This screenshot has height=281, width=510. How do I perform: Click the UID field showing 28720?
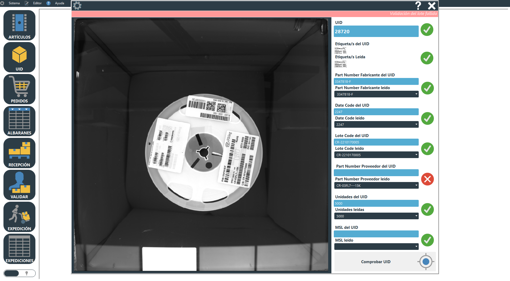pos(376,31)
